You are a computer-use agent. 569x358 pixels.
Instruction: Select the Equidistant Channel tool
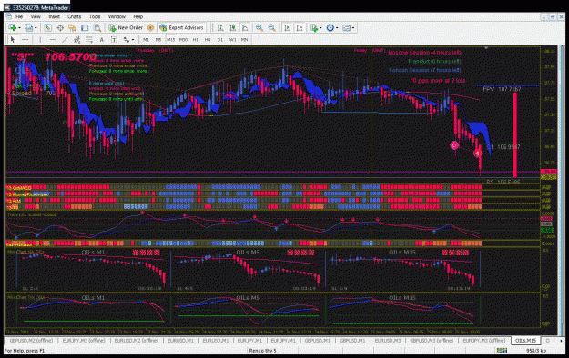[77, 39]
